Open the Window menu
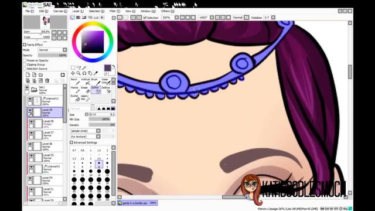 [x=148, y=11]
